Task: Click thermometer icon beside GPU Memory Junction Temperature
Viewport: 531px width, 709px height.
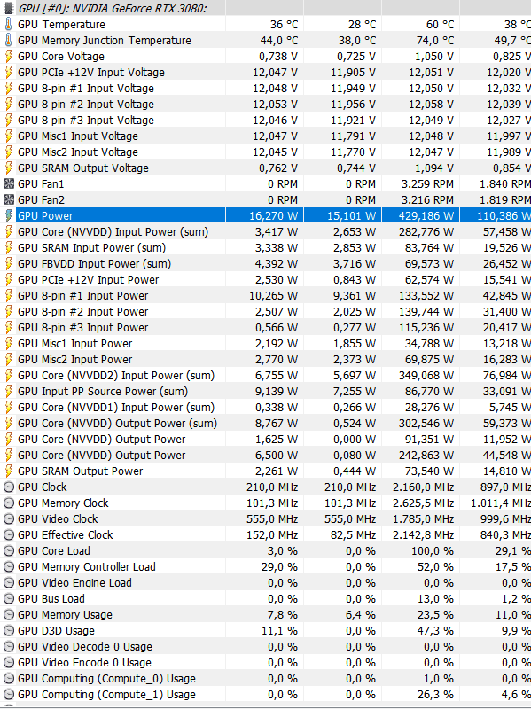Action: (9, 40)
